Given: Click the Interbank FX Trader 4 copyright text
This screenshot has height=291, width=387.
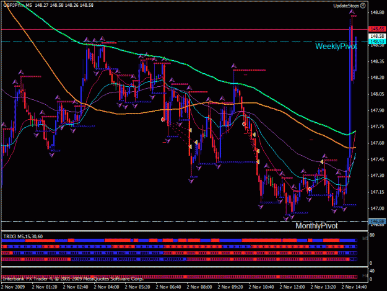Looking at the screenshot, I should [73, 279].
